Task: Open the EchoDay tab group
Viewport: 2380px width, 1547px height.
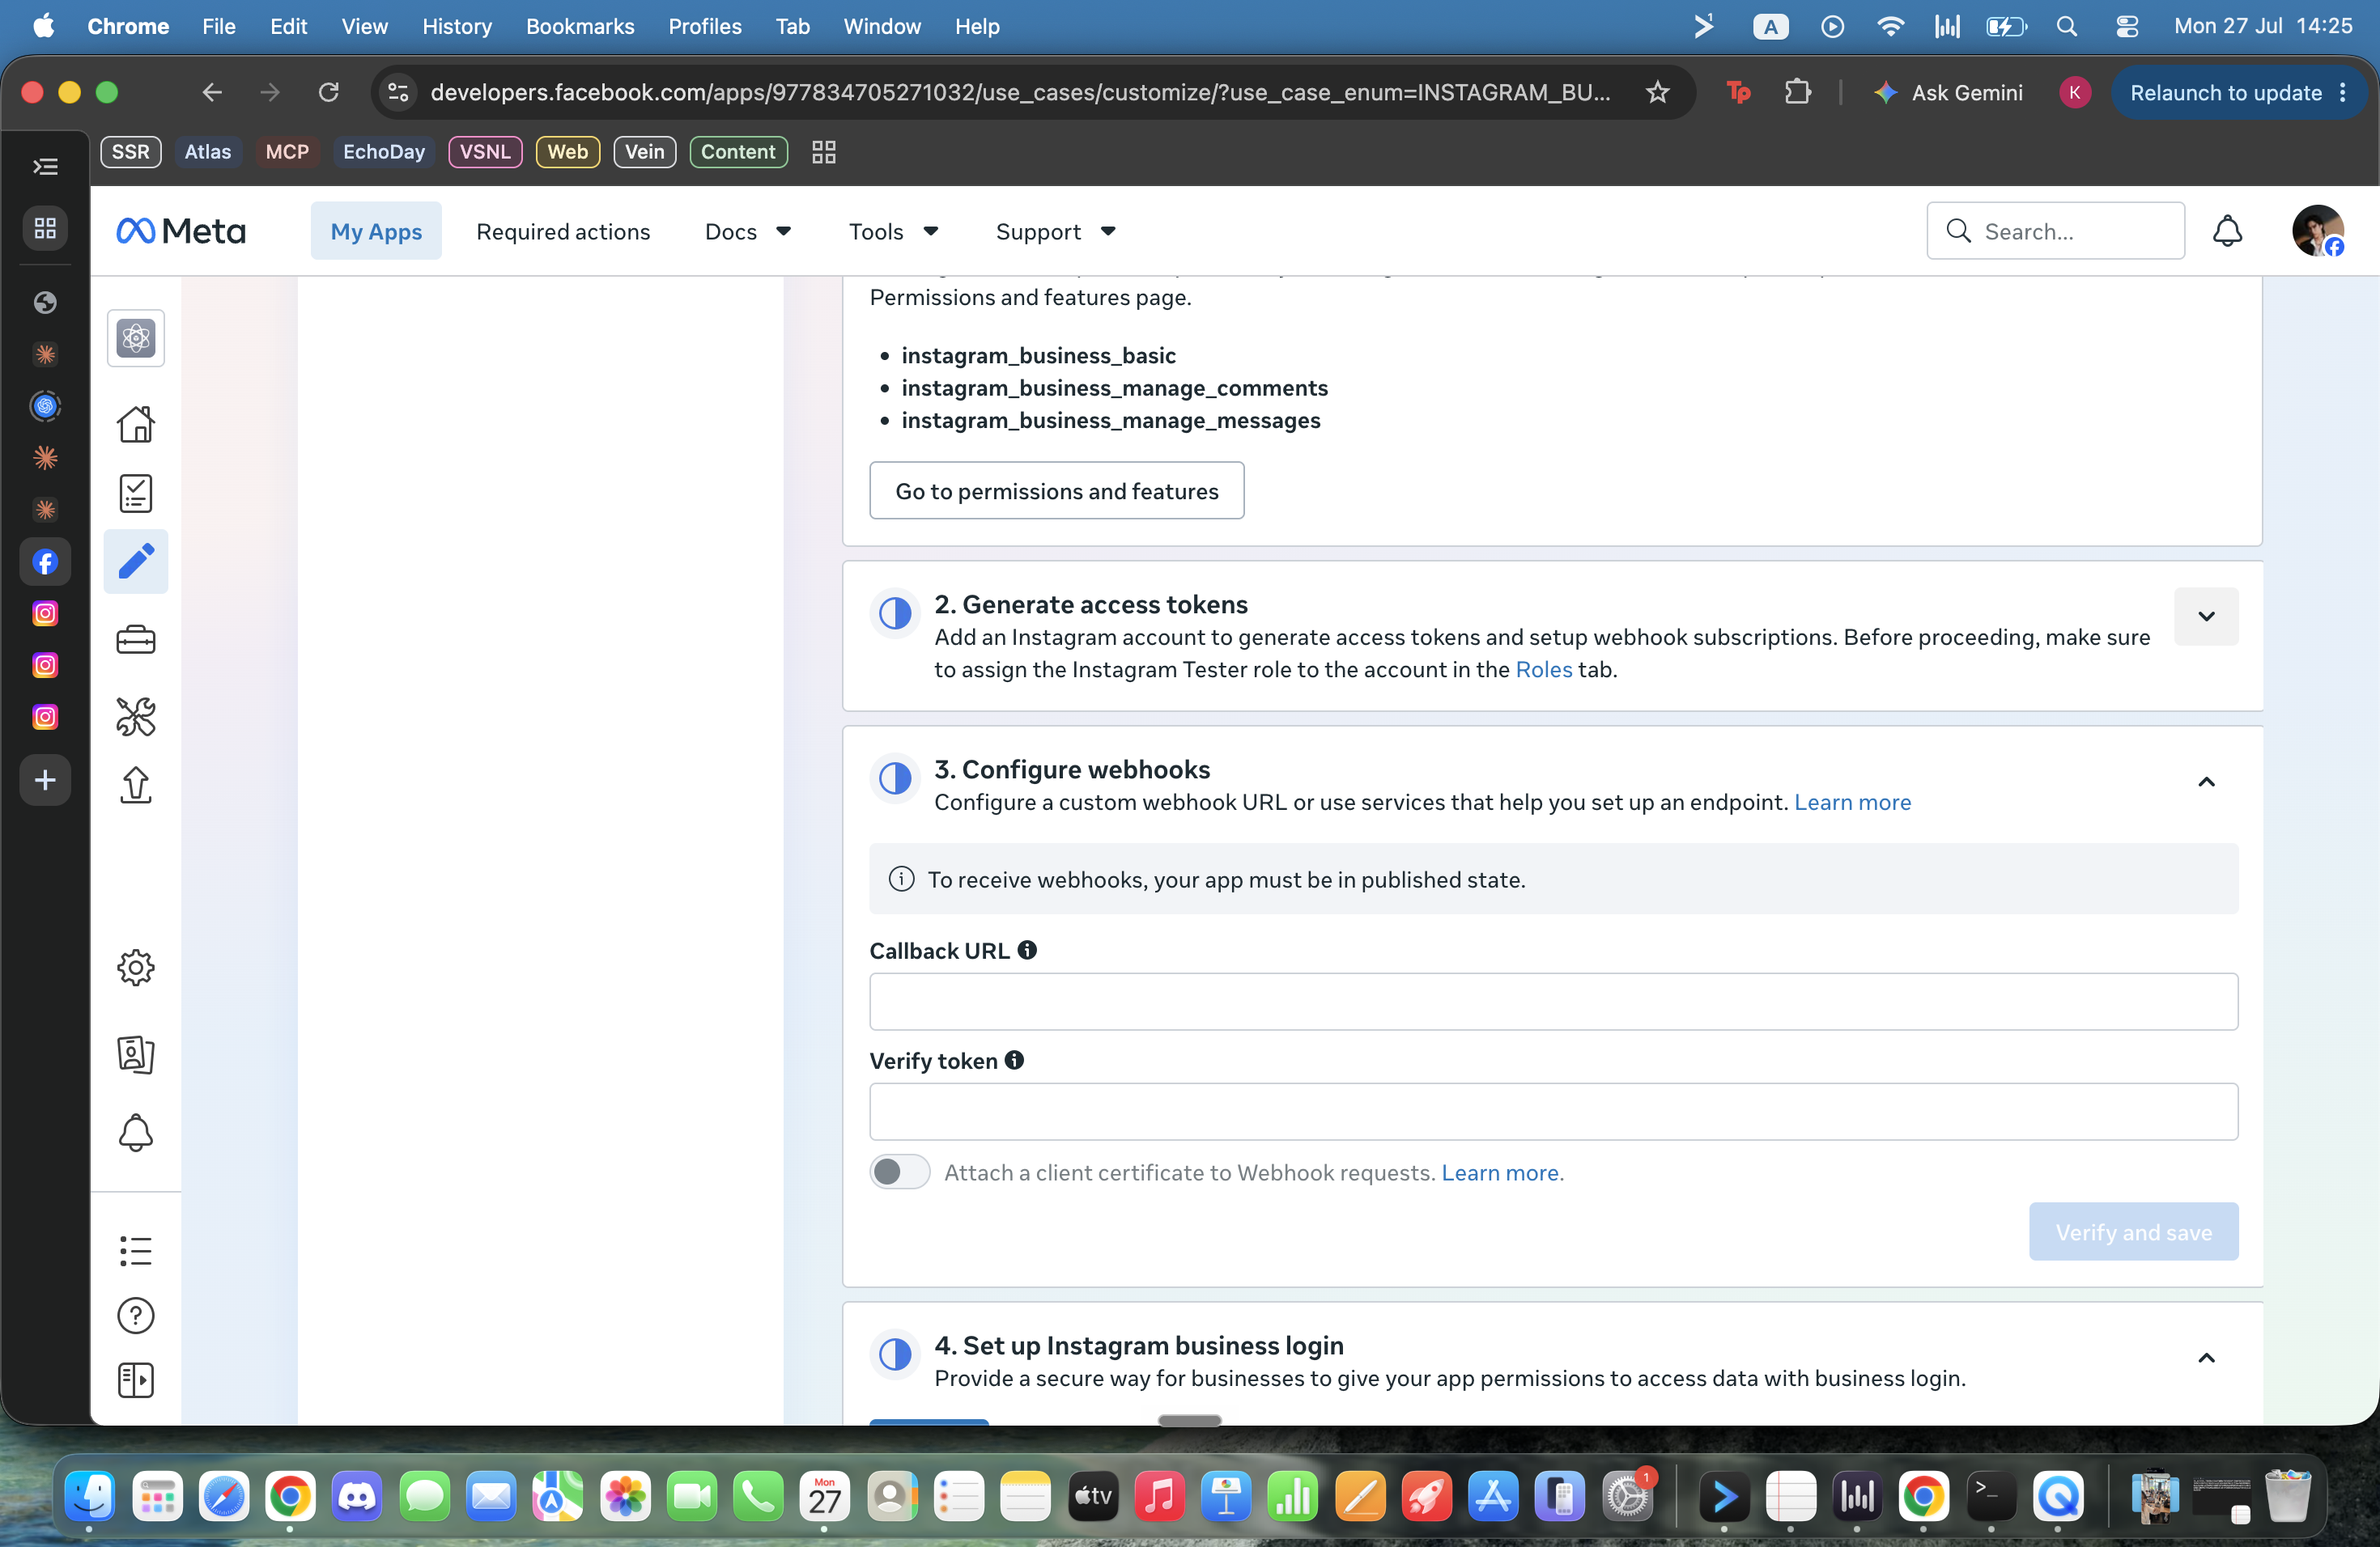Action: [383, 152]
